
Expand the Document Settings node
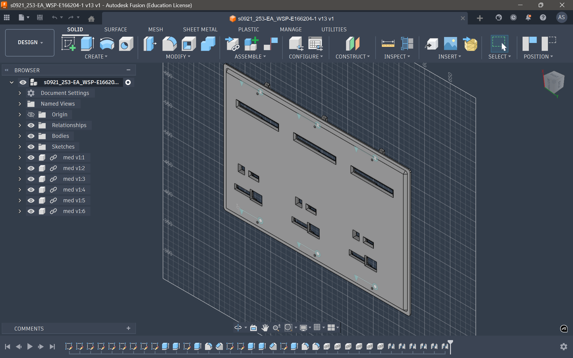click(x=20, y=93)
